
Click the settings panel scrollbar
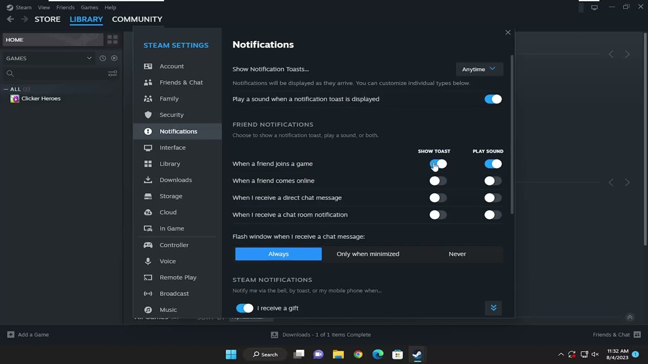(512, 134)
